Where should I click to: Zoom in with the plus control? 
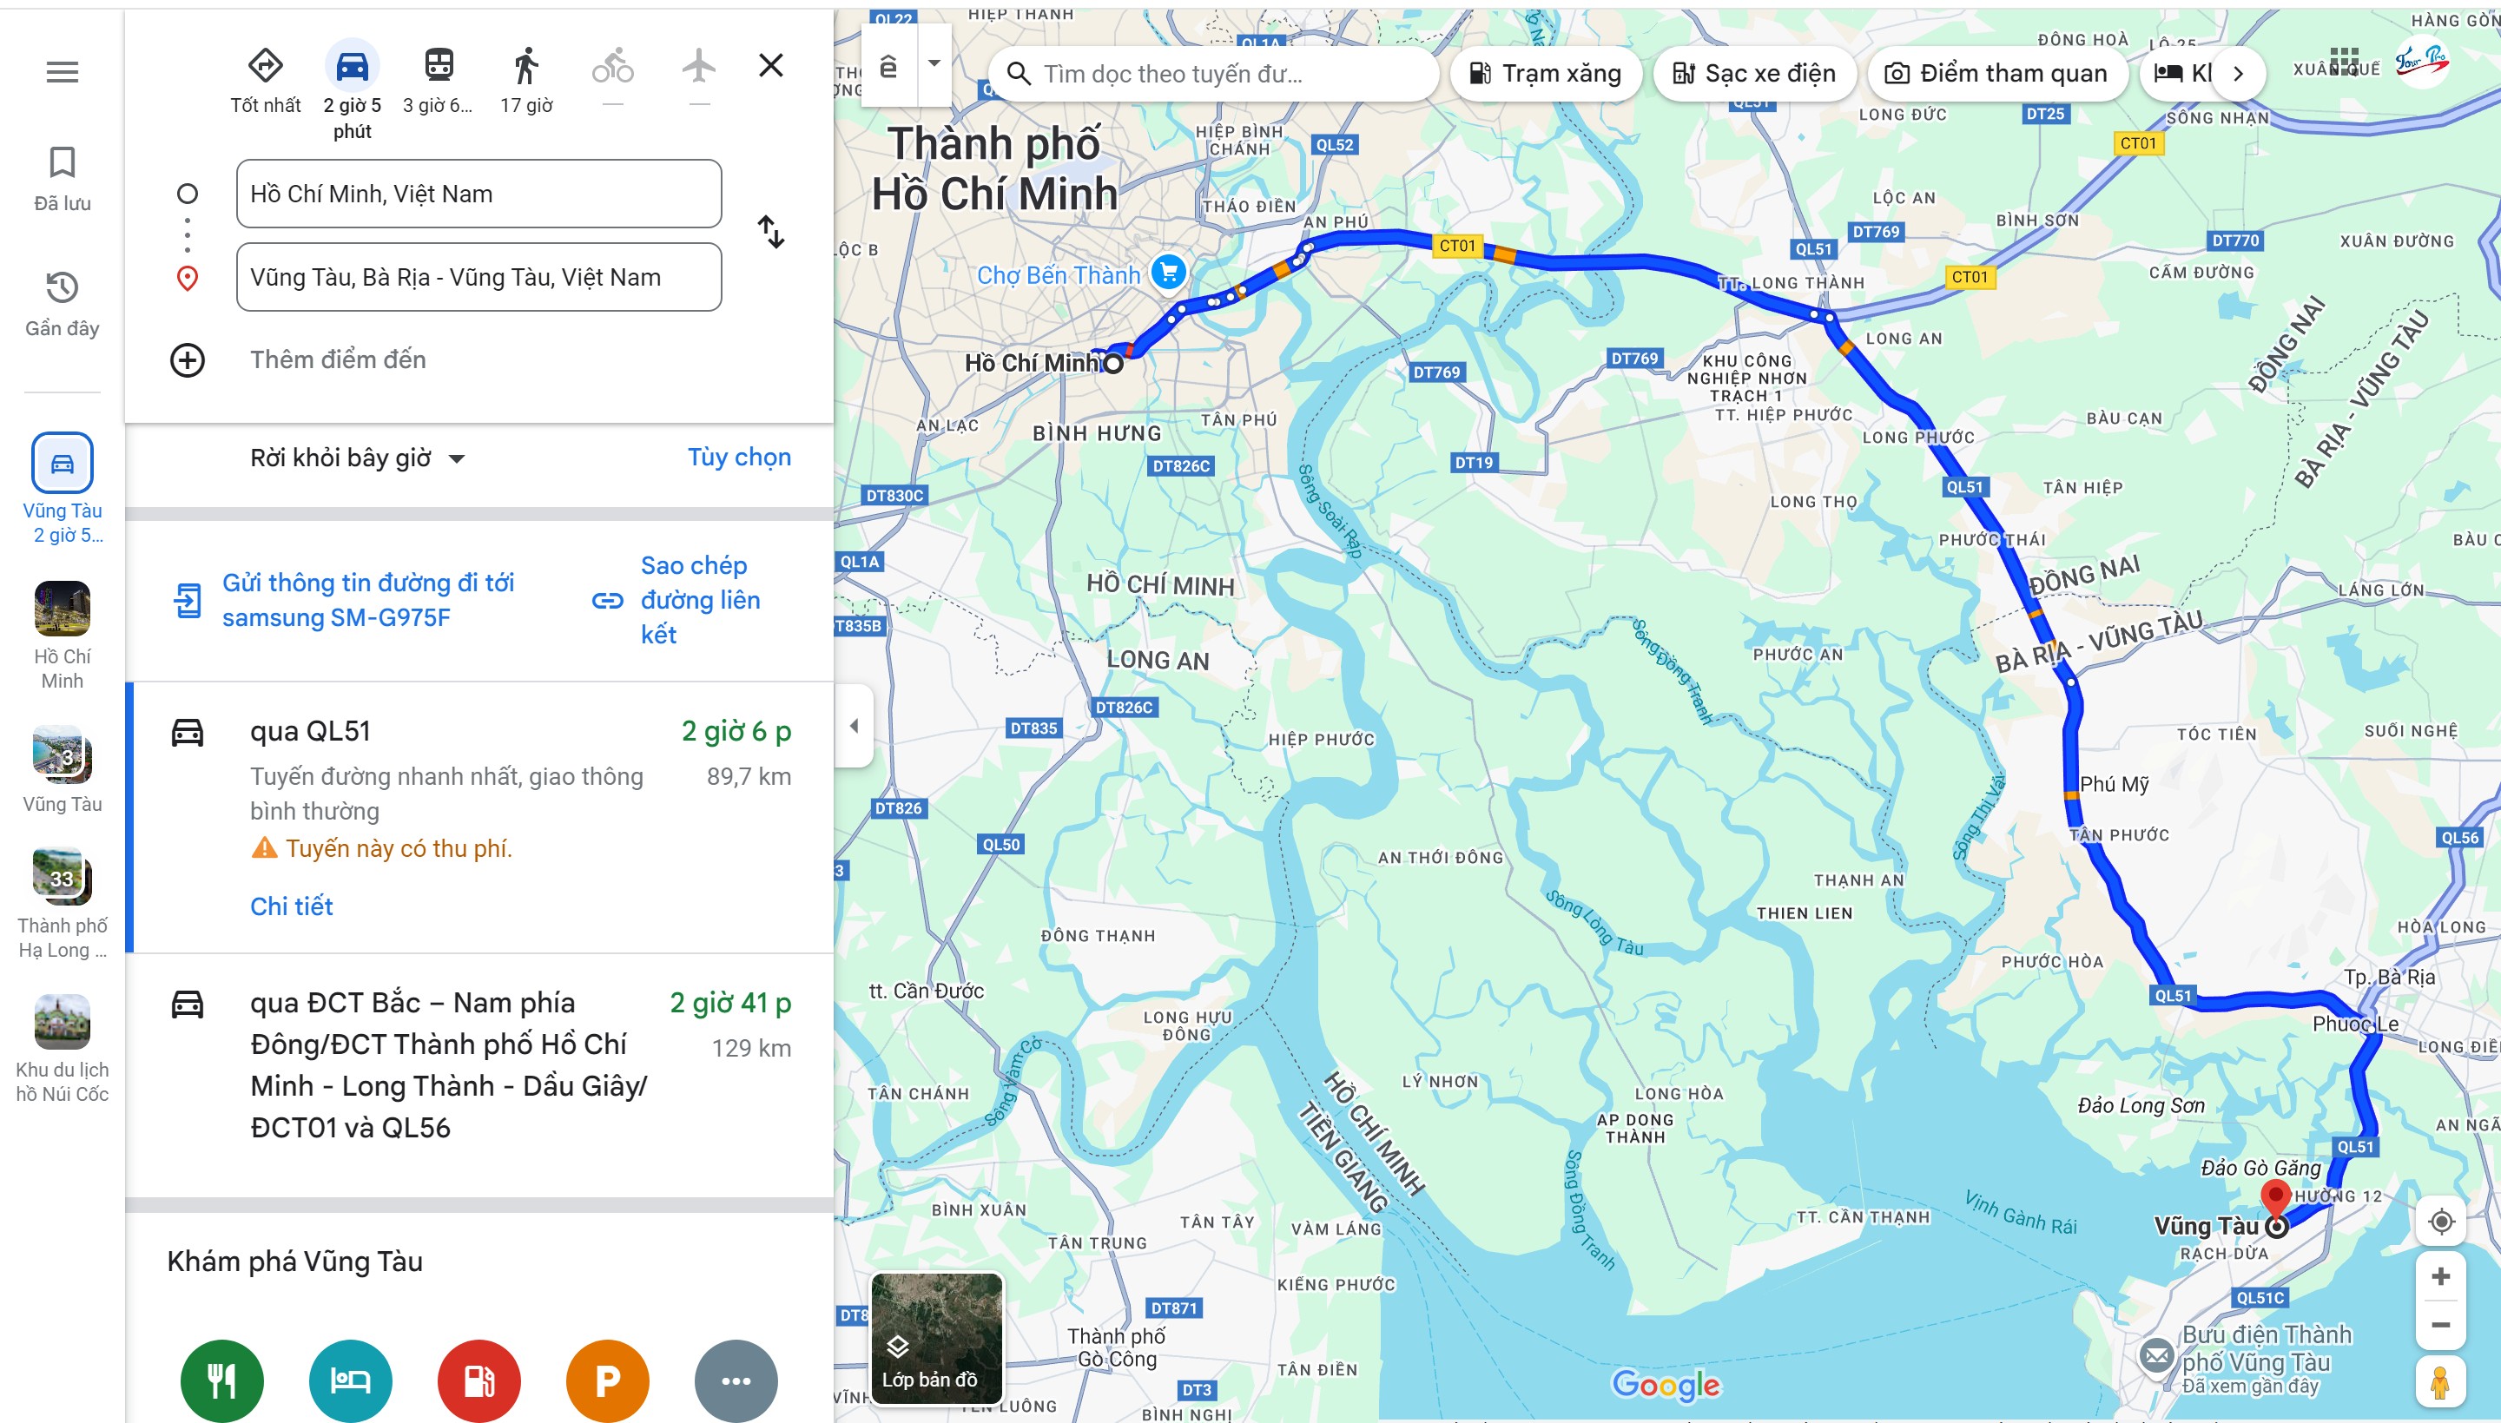pyautogui.click(x=2440, y=1276)
